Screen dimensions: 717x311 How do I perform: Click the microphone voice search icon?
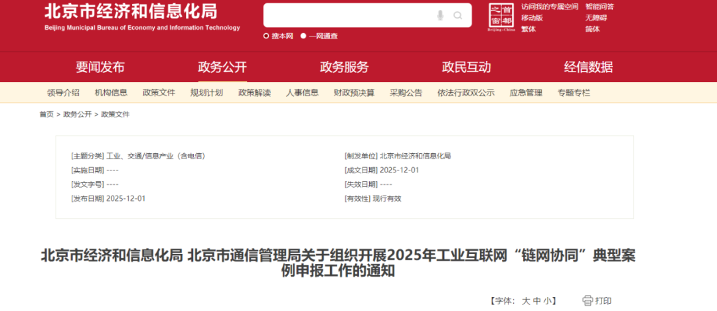[440, 15]
